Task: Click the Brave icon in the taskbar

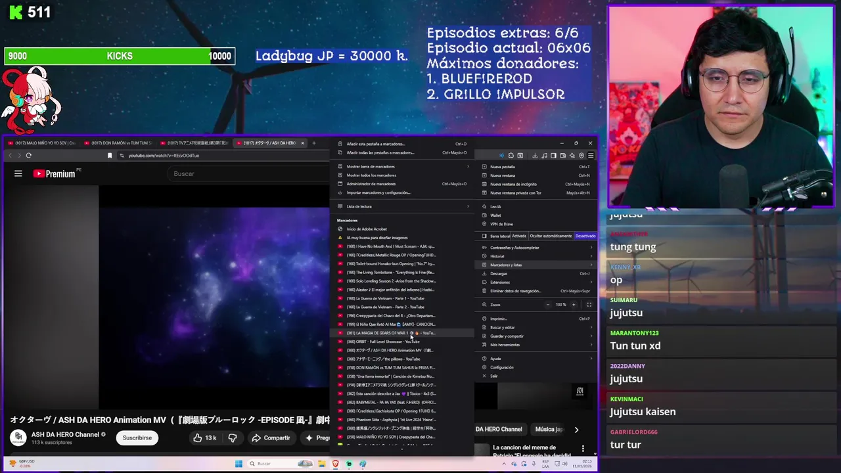Action: (335, 464)
